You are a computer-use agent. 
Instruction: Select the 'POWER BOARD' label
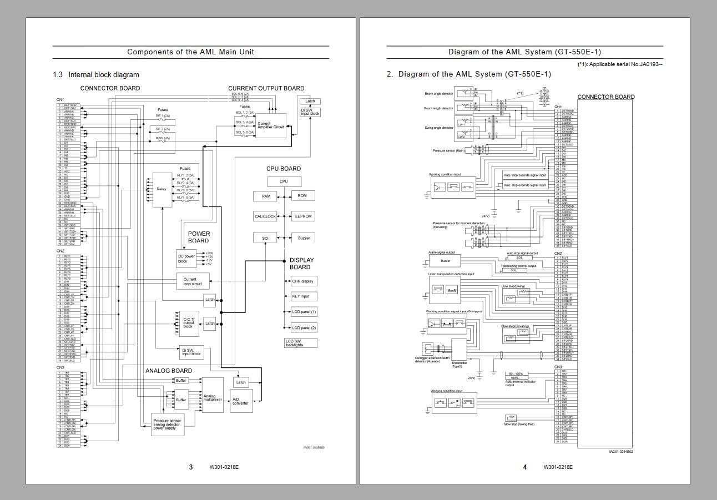pyautogui.click(x=199, y=238)
